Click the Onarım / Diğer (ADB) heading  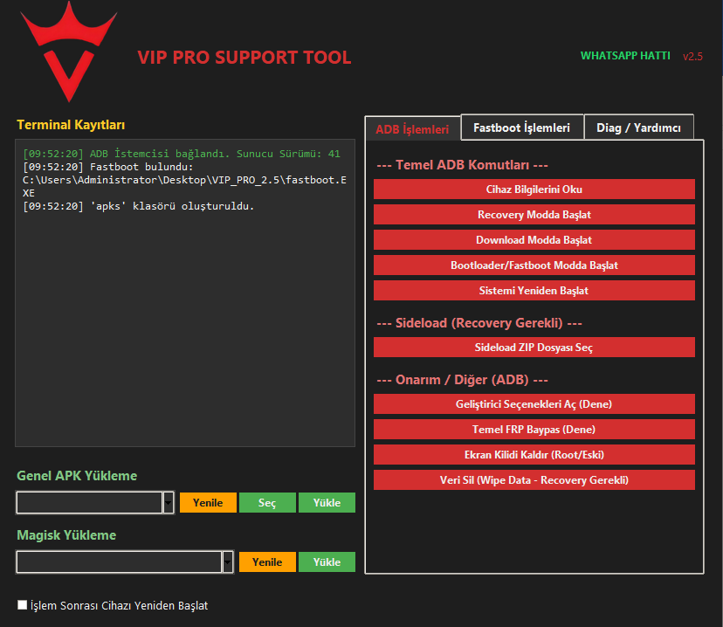point(462,380)
